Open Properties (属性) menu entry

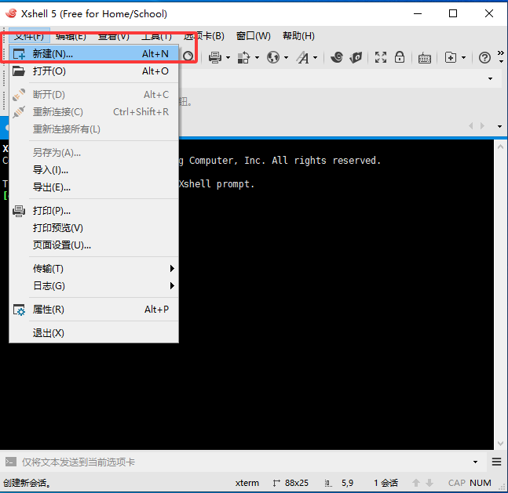click(94, 310)
